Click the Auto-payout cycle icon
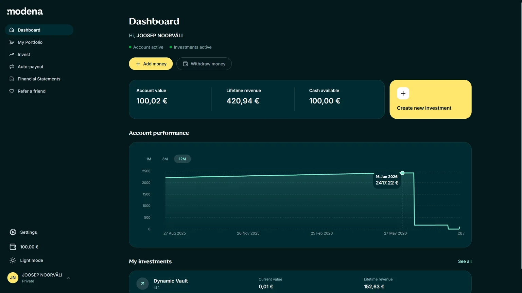This screenshot has width=522, height=293. [x=12, y=66]
